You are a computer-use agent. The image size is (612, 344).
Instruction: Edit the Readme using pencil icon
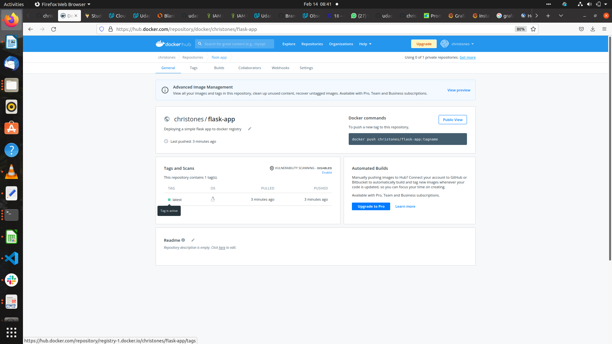pyautogui.click(x=193, y=240)
